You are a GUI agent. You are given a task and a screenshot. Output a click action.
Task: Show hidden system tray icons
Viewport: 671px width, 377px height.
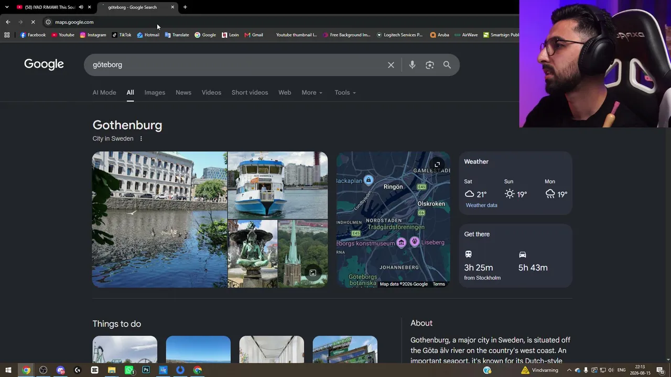point(569,370)
